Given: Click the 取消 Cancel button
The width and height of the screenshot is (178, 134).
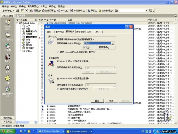Looking at the screenshot, I should pos(111,101).
